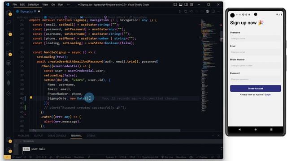Open the Selection menu
The image size is (287, 161).
click(33, 4)
